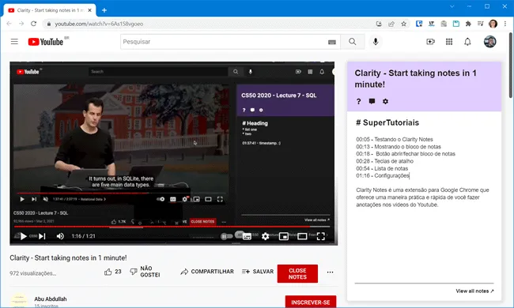514x308 pixels.
Task: Open the Clarity notes feedback chat icon
Action: [372, 101]
